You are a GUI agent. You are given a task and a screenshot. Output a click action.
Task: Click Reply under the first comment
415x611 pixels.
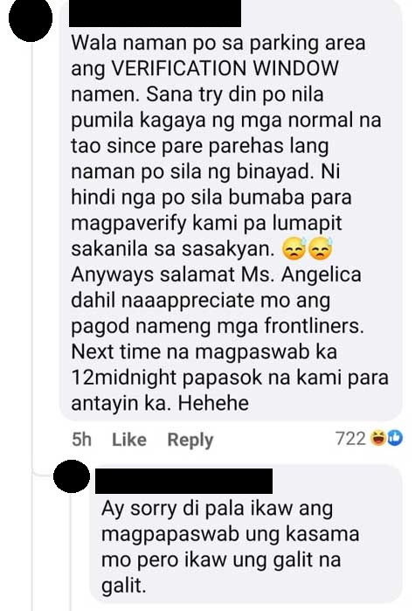click(x=190, y=441)
